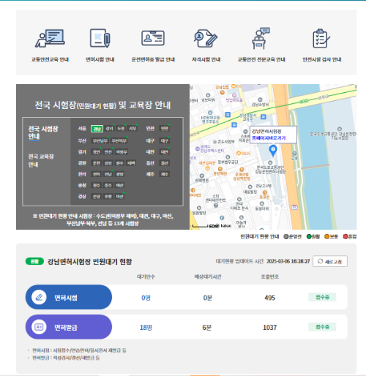Select the 서부 test center under 서울

click(x=132, y=129)
